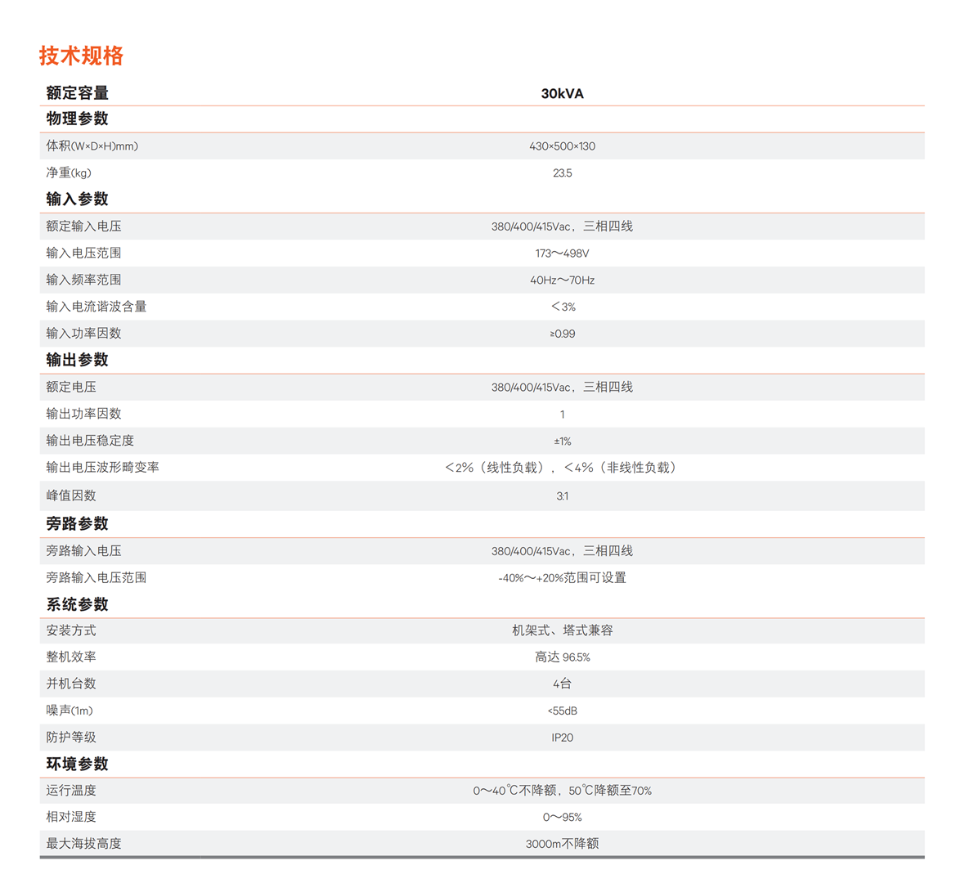
Task: Click the 净重(kg) row label
Action: coord(69,173)
